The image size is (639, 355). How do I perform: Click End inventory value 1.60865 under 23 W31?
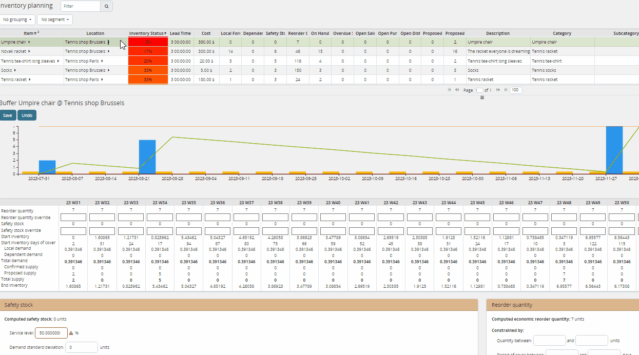click(73, 285)
